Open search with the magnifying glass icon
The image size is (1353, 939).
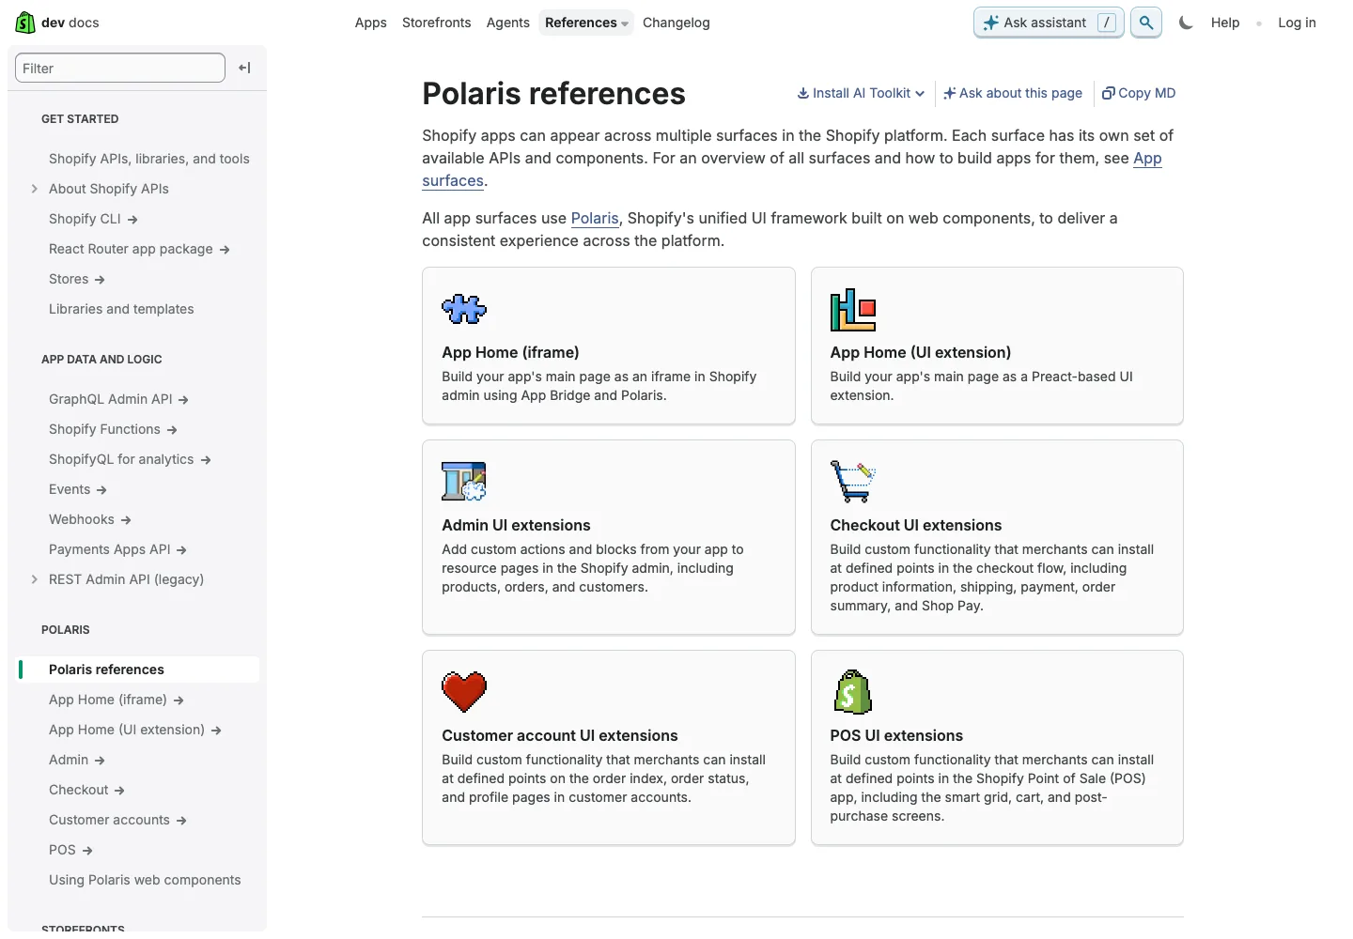point(1146,23)
